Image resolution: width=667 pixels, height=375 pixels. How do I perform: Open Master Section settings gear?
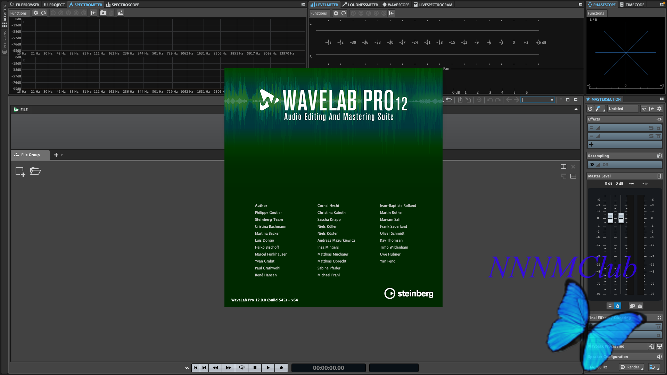pos(659,109)
